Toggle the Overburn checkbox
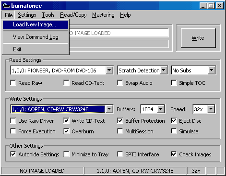This screenshot has height=176, width=226. pyautogui.click(x=66, y=131)
